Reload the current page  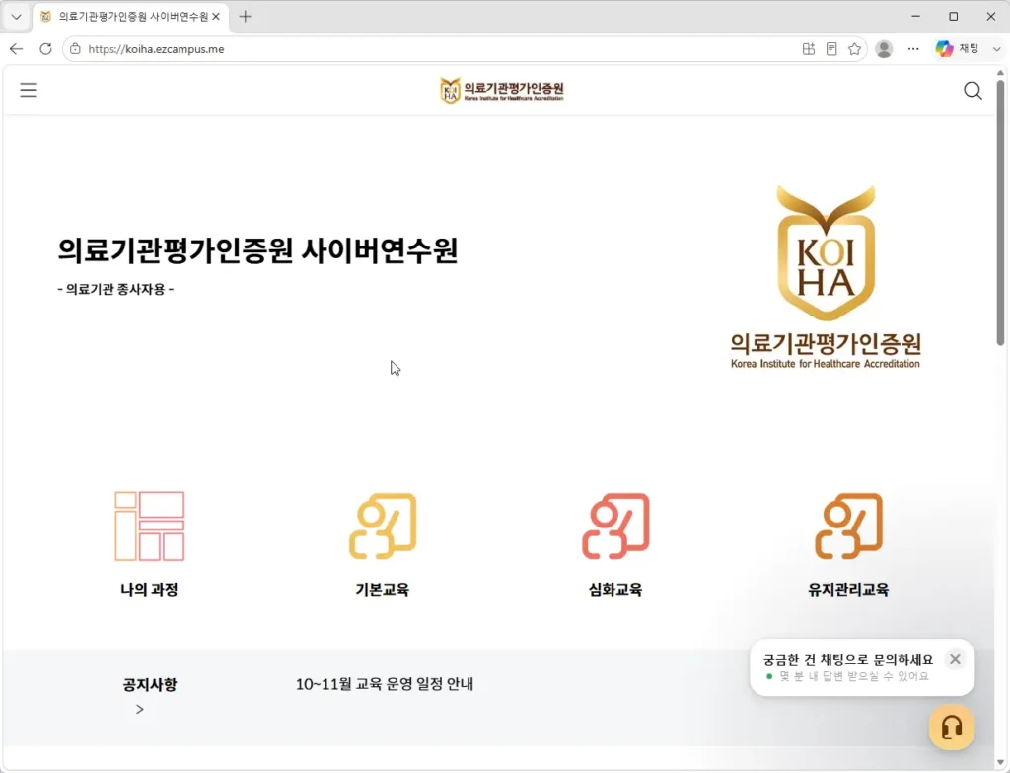[45, 49]
